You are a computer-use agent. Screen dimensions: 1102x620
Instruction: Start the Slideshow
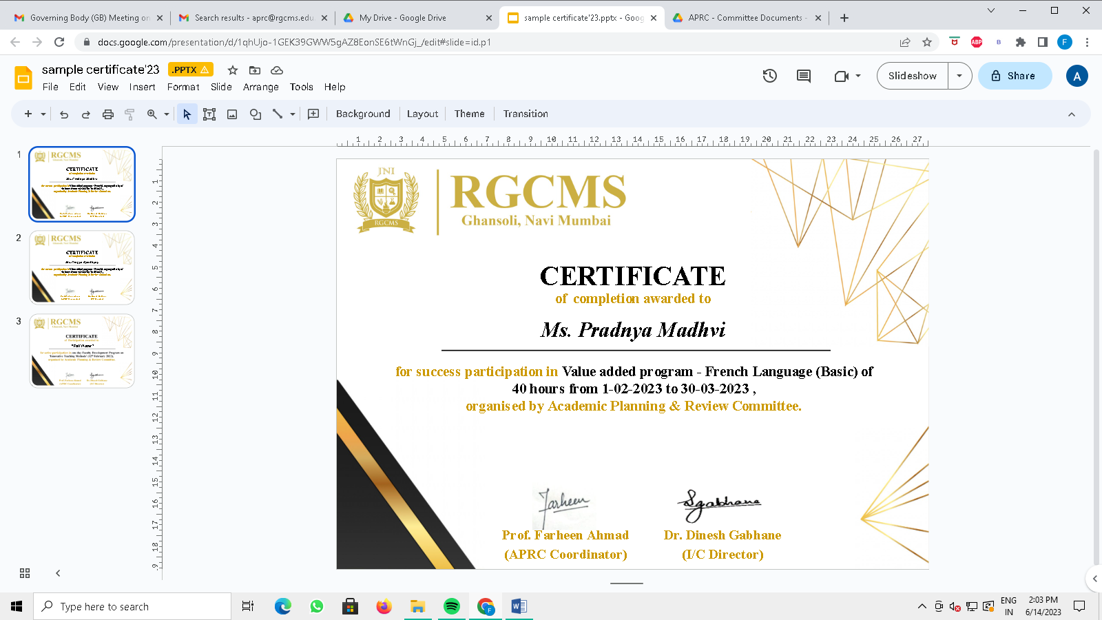pyautogui.click(x=913, y=76)
